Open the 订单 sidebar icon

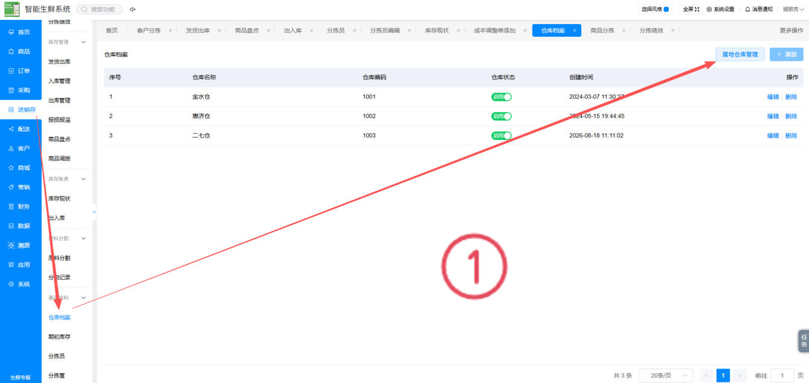click(11, 71)
